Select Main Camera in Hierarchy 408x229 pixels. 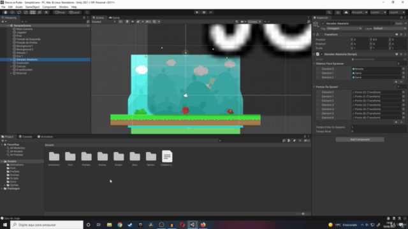pyautogui.click(x=24, y=29)
